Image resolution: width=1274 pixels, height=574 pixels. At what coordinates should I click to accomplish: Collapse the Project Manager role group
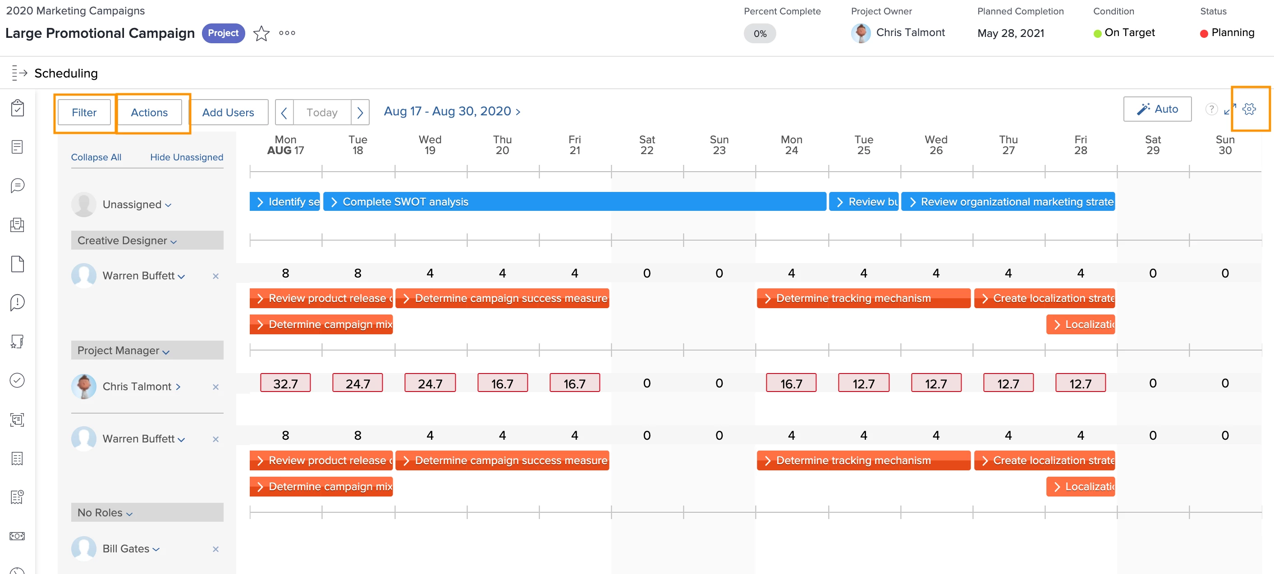click(x=166, y=351)
